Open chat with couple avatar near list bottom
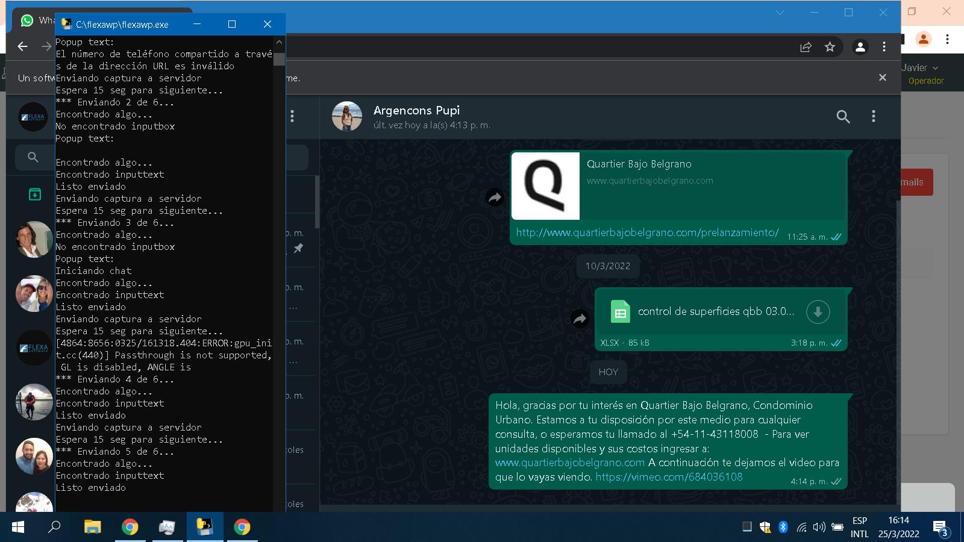964x542 pixels. pos(34,456)
